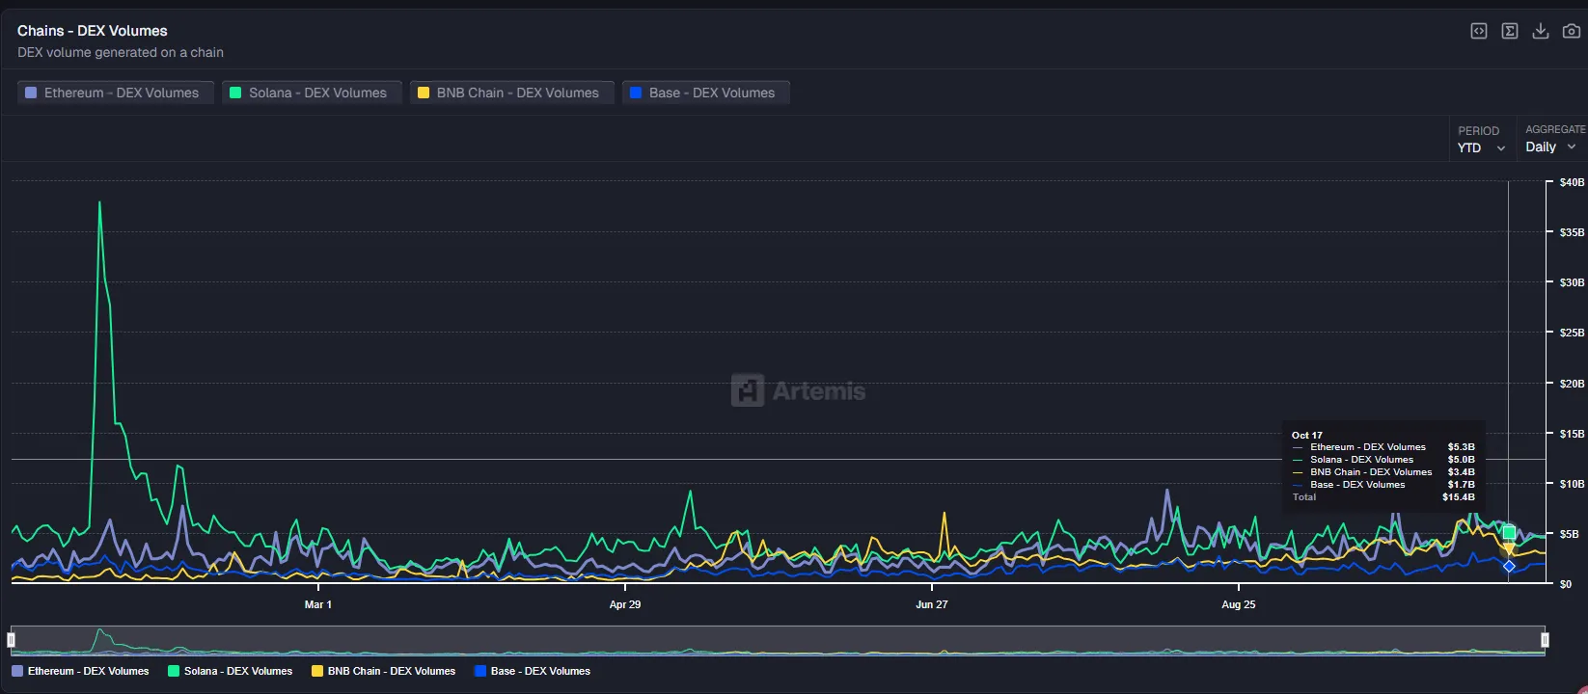Toggle BNB Chain - DEX Volumes series chip
1588x694 pixels.
(511, 93)
